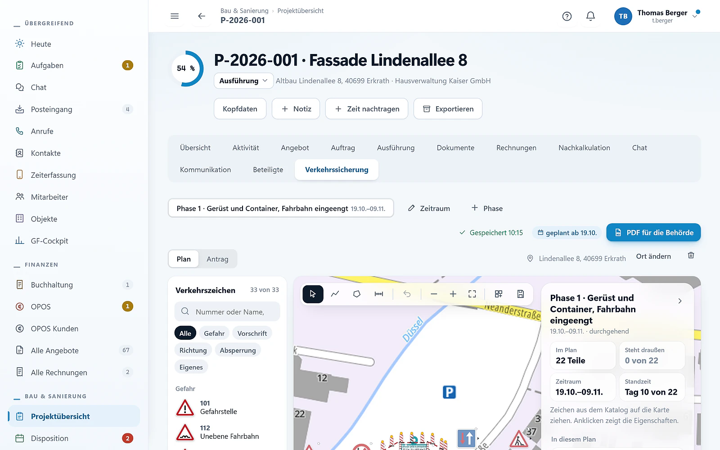Switch to the Dokumente tab
720x450 pixels.
(455, 148)
